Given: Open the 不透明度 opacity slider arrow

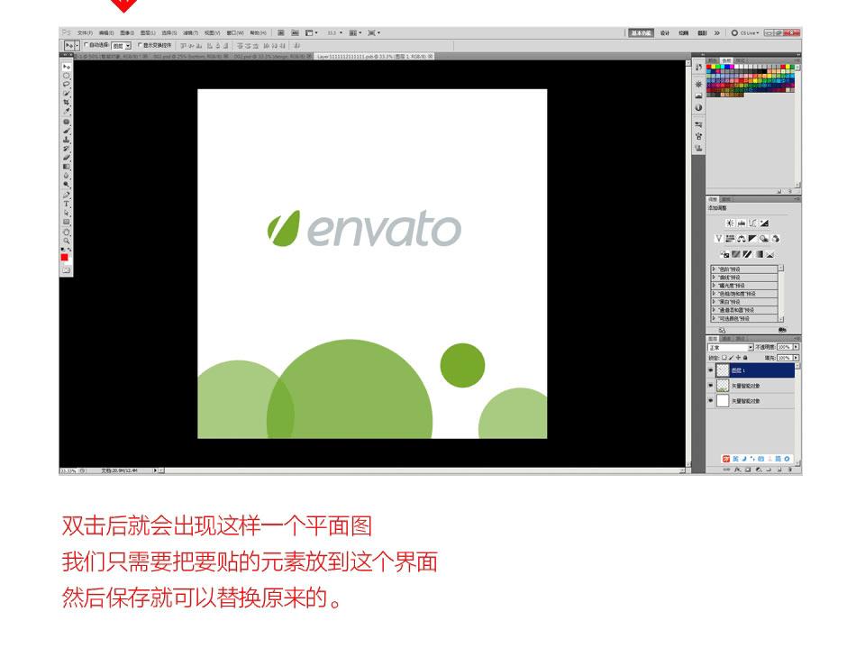Looking at the screenshot, I should pyautogui.click(x=796, y=347).
